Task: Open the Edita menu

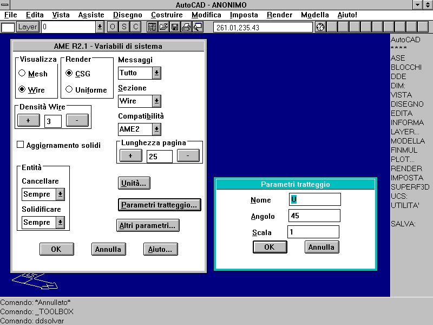Action: [x=35, y=15]
